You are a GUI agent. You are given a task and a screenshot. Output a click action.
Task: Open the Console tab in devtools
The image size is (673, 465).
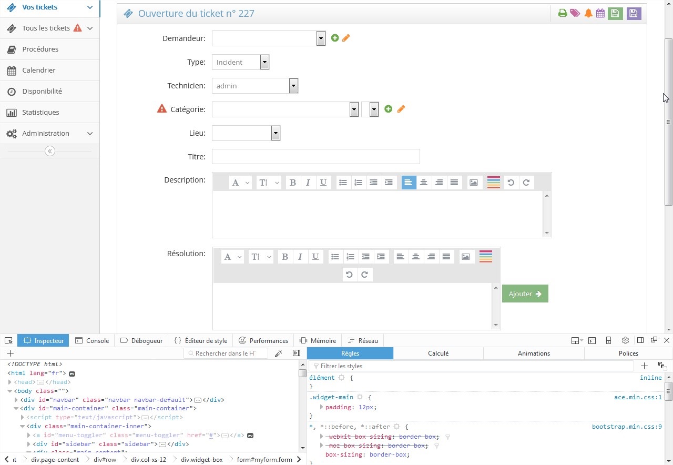[92, 341]
